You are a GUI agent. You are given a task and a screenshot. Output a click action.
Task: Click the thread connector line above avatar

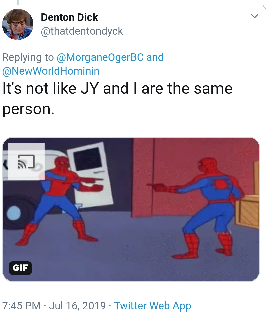[x=18, y=3]
